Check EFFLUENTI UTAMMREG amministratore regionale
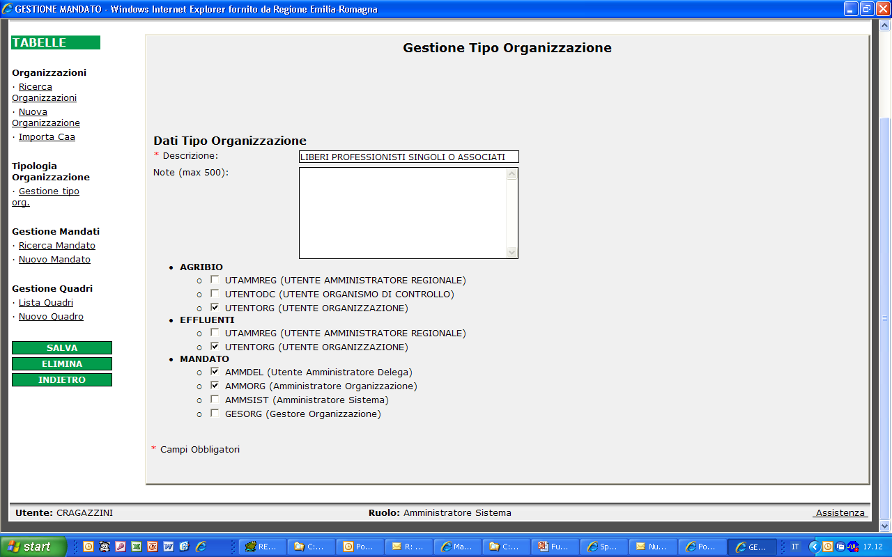 point(215,332)
